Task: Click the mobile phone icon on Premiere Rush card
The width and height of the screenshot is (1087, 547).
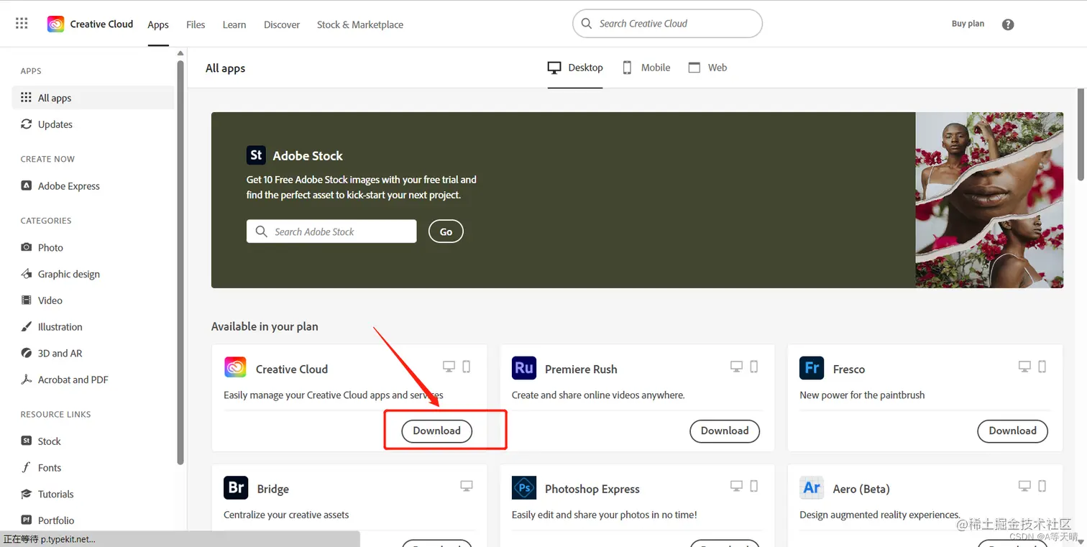Action: tap(754, 367)
